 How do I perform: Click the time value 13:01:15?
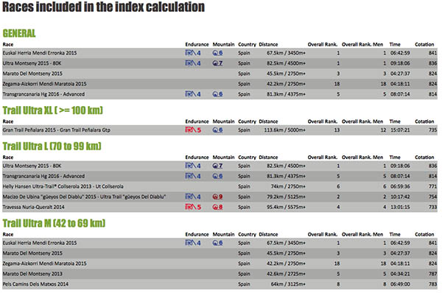pyautogui.click(x=400, y=207)
